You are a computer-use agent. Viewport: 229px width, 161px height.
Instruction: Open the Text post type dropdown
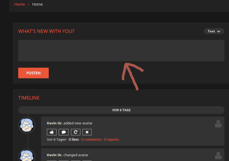point(214,31)
